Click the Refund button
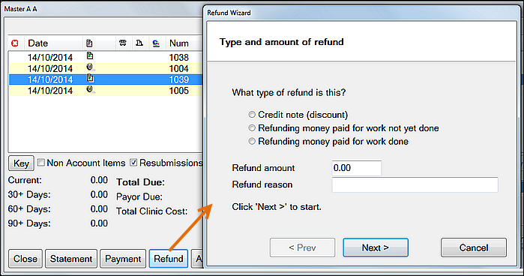The height and width of the screenshot is (276, 524). click(169, 259)
